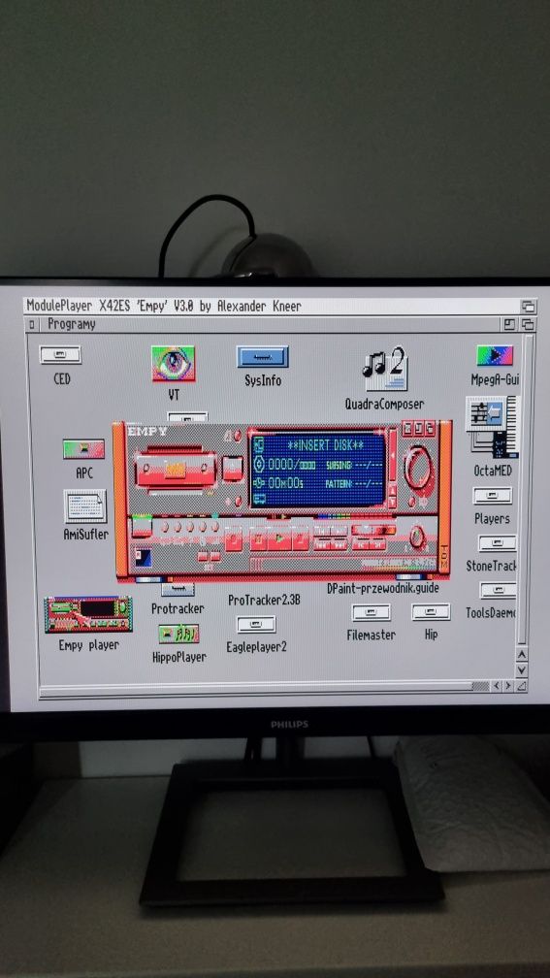Open the Filemaster drawer icon
This screenshot has width=550, height=978.
(371, 612)
